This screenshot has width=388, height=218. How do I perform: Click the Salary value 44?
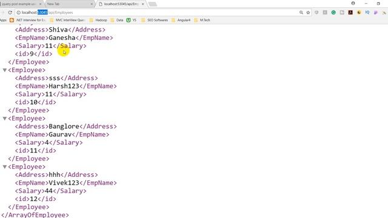(48, 191)
